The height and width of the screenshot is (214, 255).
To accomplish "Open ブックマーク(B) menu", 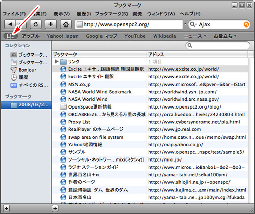I will [x=111, y=14].
